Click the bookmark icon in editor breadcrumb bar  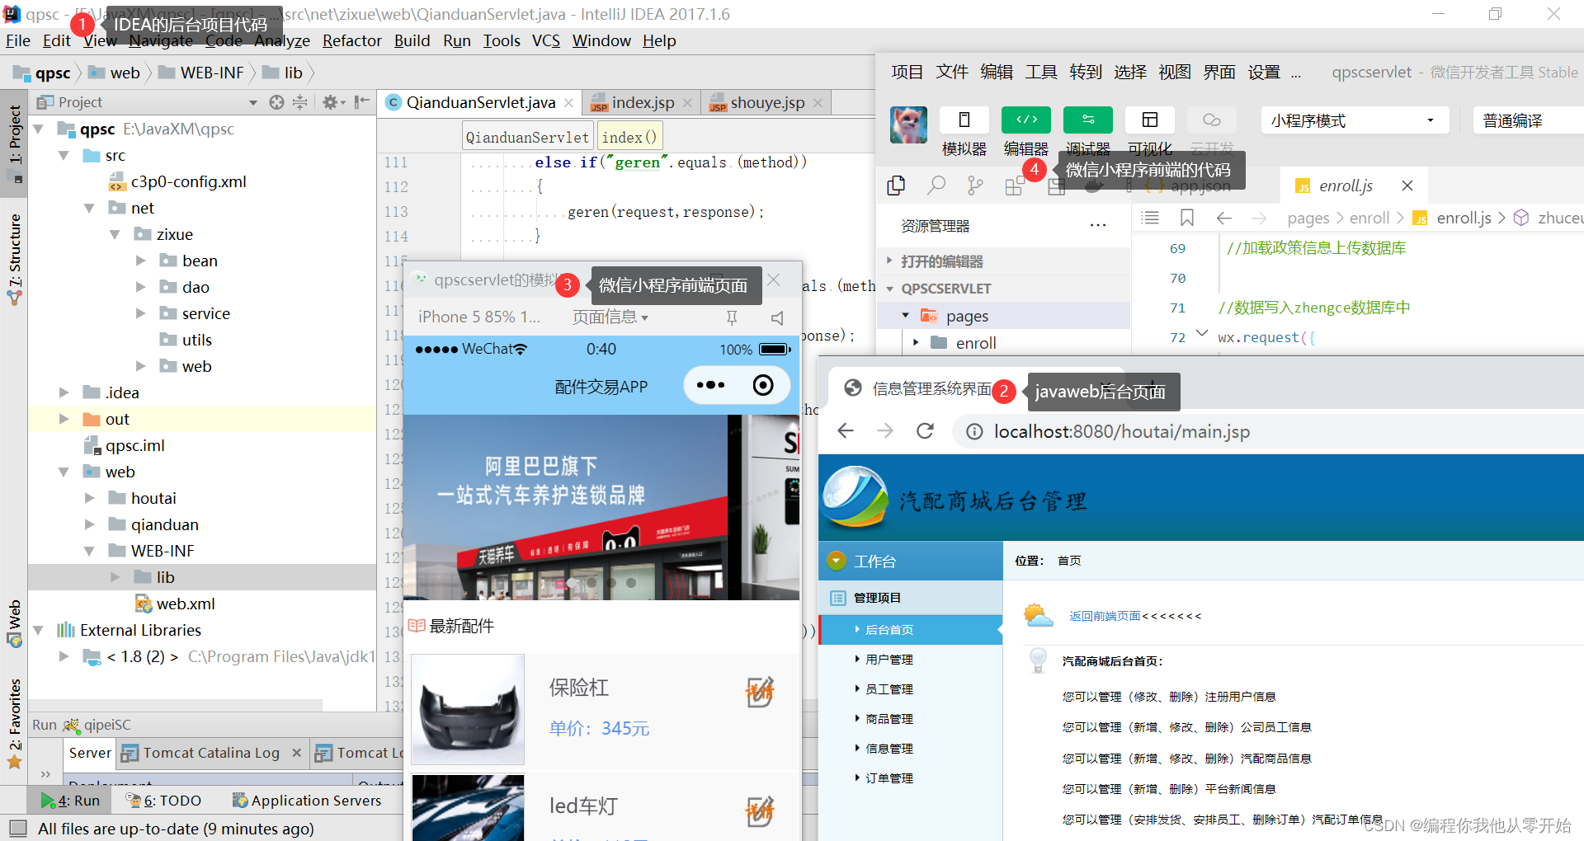point(1187,218)
